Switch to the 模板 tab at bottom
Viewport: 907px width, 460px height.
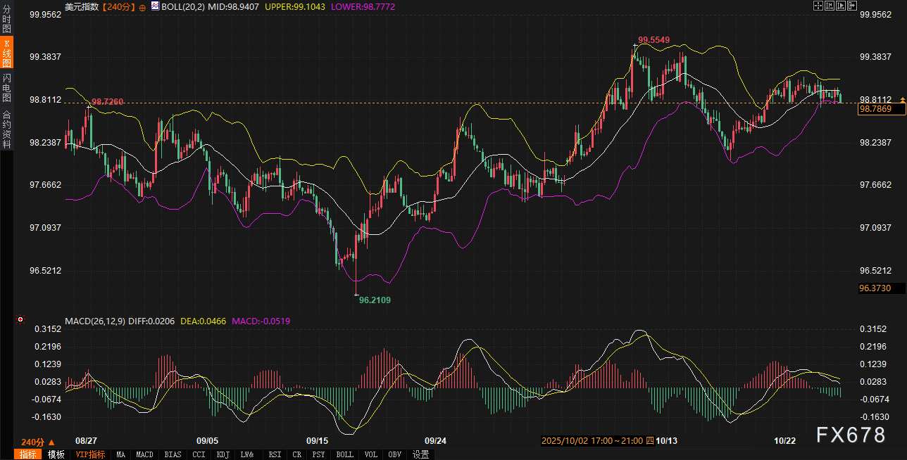[56, 454]
